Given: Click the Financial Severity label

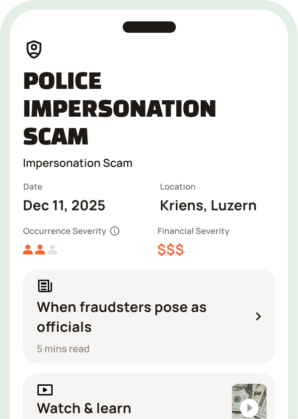Looking at the screenshot, I should click(193, 231).
